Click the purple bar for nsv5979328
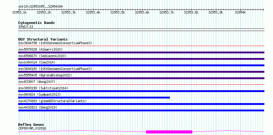 click(x=141, y=52)
